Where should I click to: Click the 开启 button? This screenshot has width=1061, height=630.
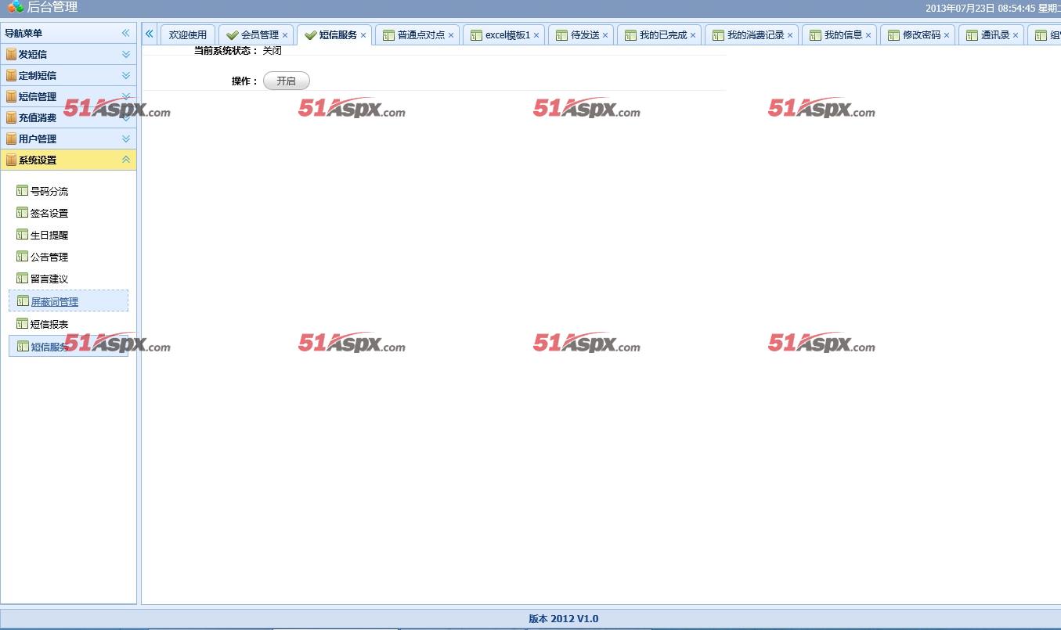click(x=287, y=81)
